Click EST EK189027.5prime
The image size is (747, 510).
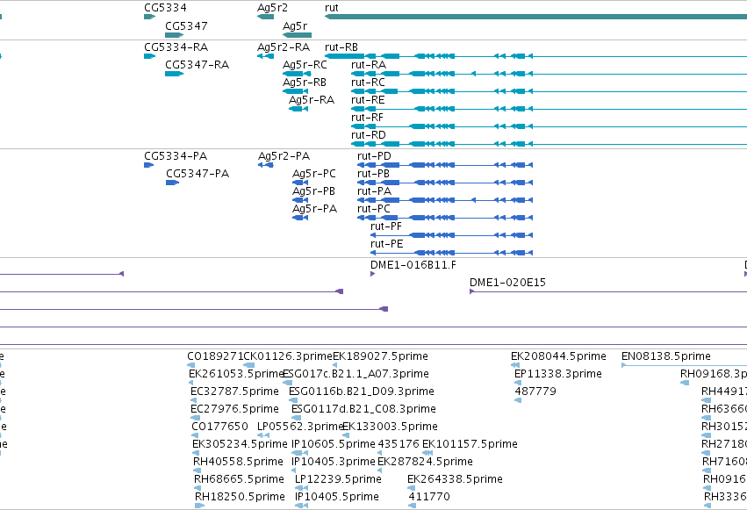(x=380, y=356)
